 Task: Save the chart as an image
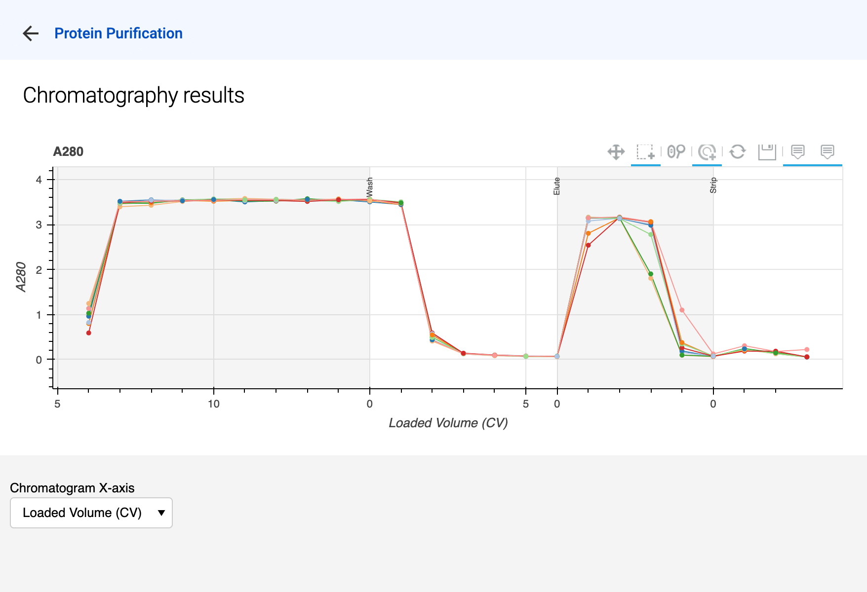tap(767, 152)
